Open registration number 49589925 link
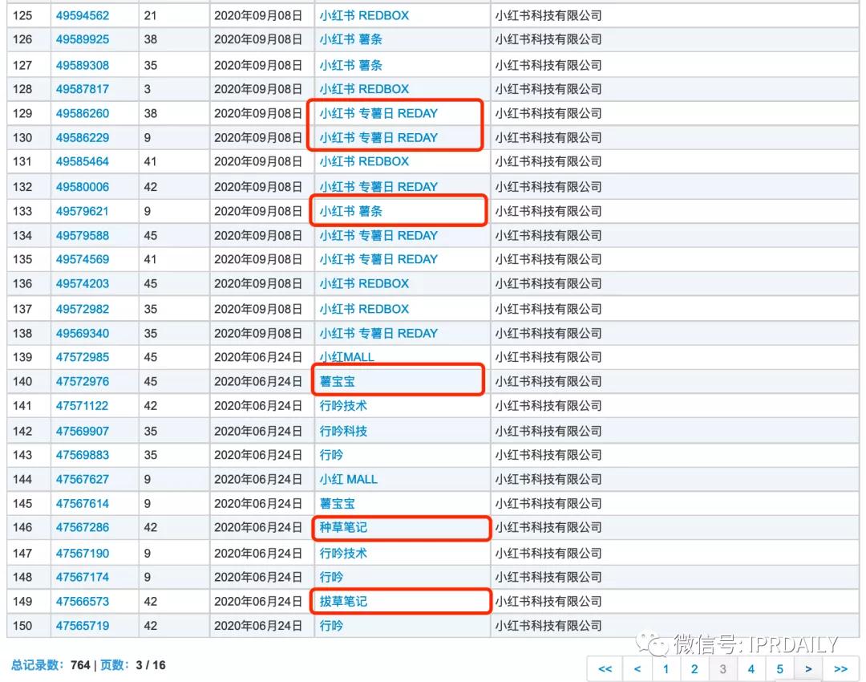This screenshot has height=682, width=866. pos(83,39)
